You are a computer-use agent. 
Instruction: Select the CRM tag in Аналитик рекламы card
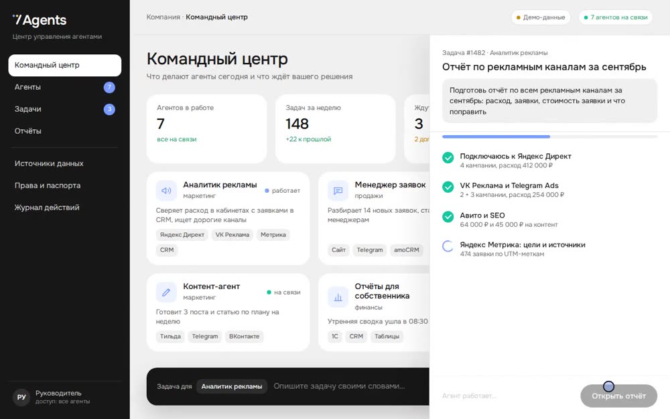tap(167, 250)
